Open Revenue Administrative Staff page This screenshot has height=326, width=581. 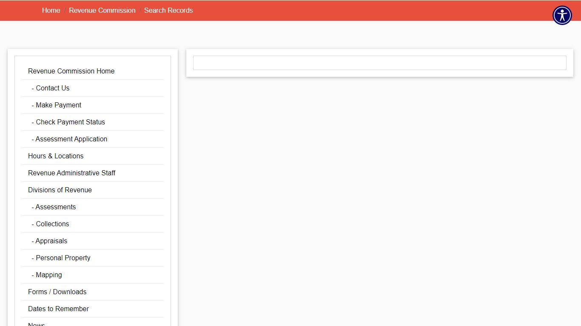coord(92,173)
